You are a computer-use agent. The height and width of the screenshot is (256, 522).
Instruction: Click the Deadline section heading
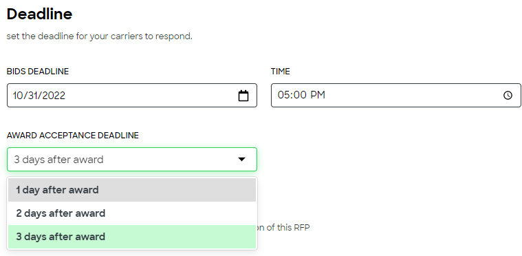39,14
